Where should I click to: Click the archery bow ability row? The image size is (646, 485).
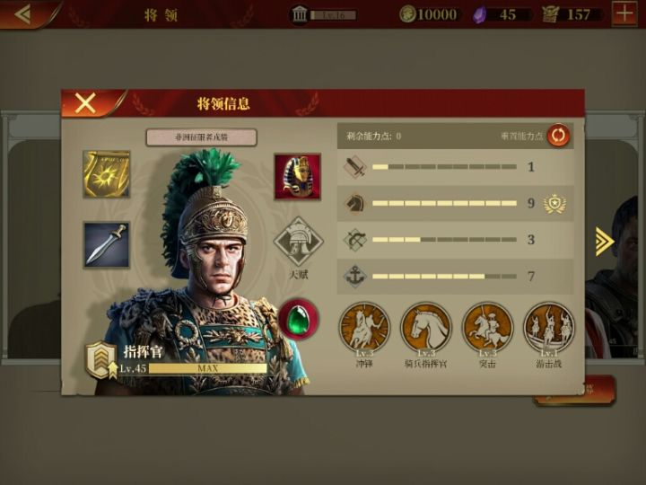[455, 240]
